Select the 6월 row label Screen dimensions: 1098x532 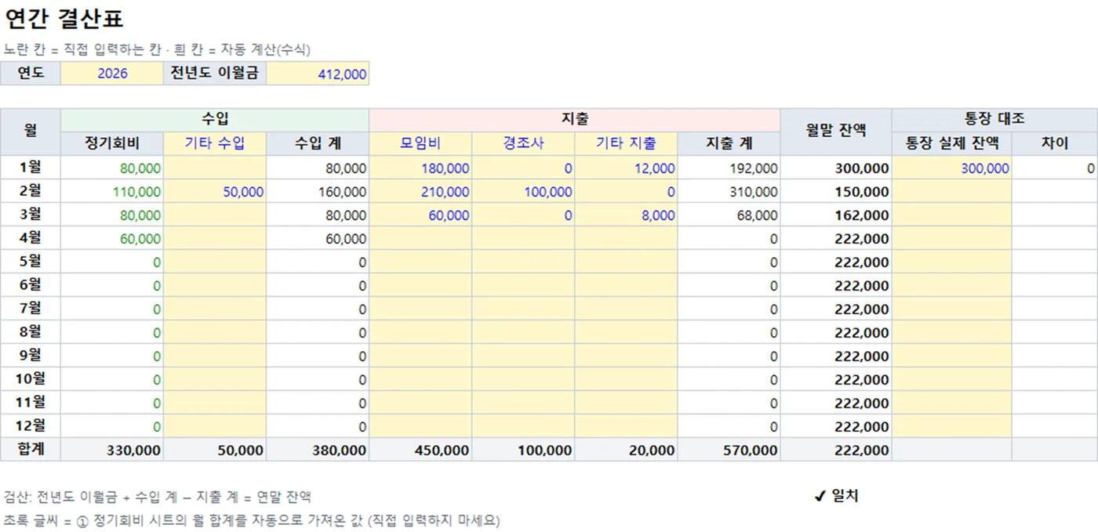pos(31,285)
